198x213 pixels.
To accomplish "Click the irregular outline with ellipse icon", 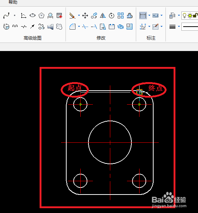I will pyautogui.click(x=41, y=27).
